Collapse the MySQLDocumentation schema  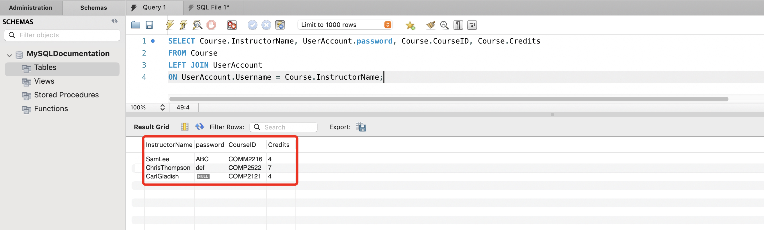tap(9, 55)
